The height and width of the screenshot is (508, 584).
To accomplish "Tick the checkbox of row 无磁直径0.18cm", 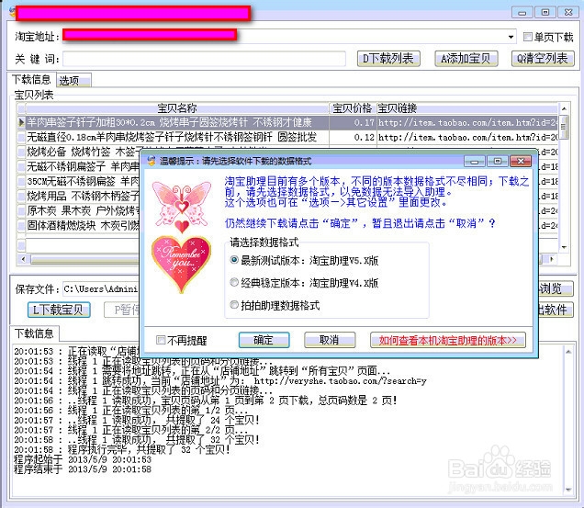I will [x=22, y=137].
